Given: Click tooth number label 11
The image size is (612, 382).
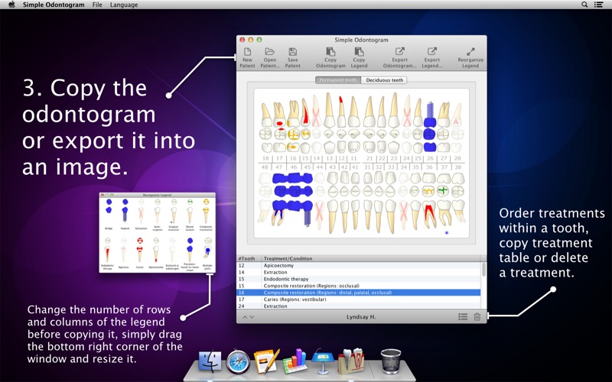Looking at the screenshot, I should click(x=353, y=159).
